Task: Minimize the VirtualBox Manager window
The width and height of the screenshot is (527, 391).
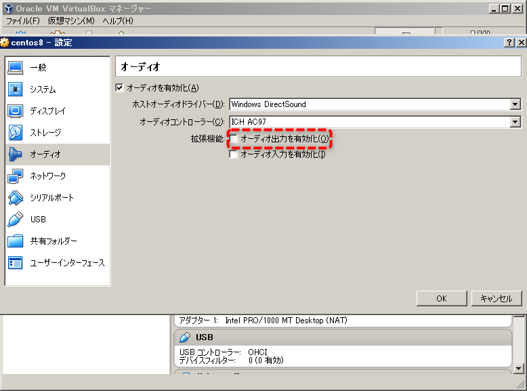Action: (x=494, y=8)
